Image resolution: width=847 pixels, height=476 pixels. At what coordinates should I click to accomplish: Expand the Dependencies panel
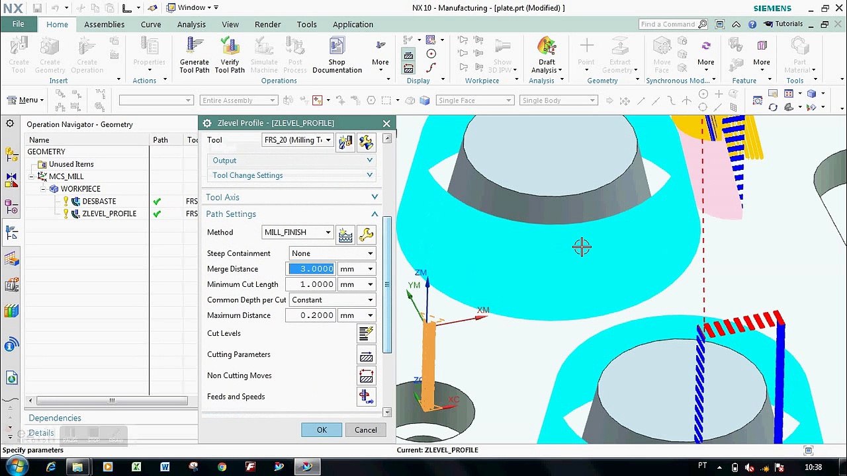click(55, 418)
